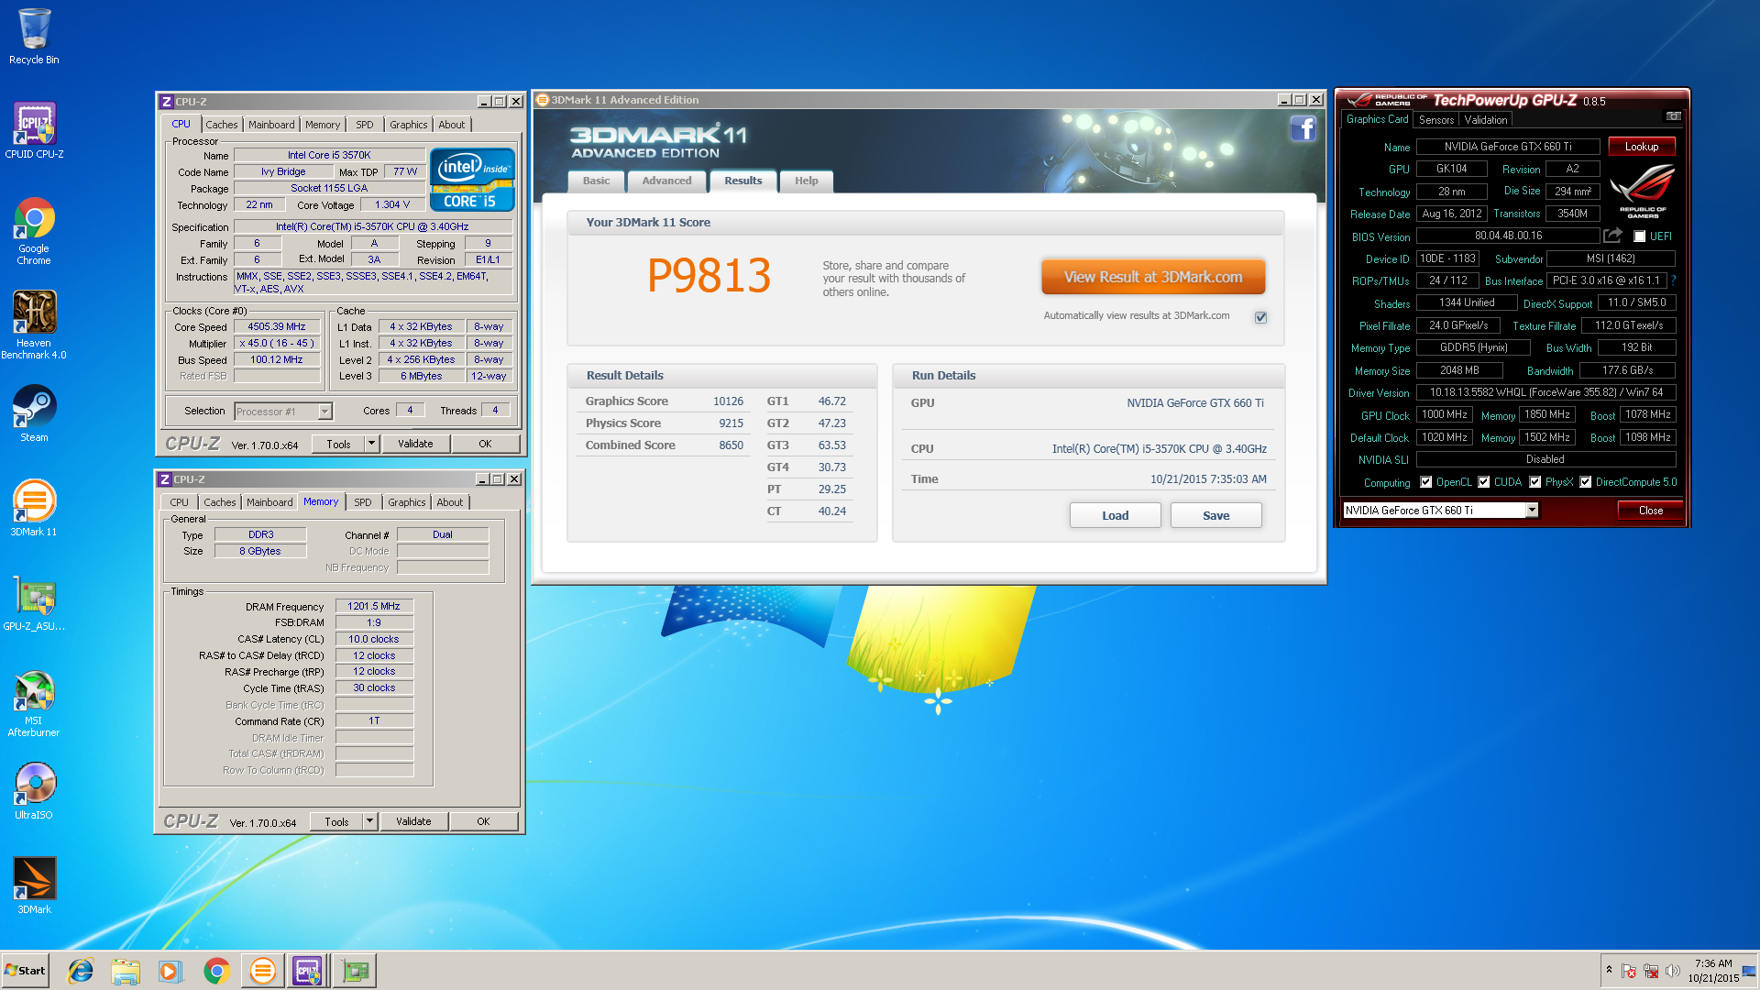Click the Chrome icon on the taskbar
Screen dimensions: 1760x990
click(216, 971)
